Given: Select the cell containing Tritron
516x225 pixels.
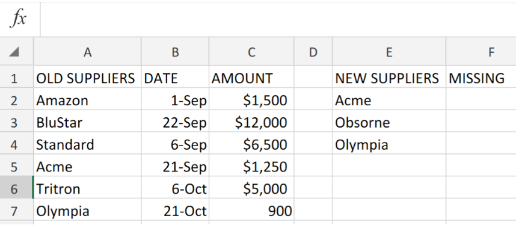Looking at the screenshot, I should pos(87,189).
